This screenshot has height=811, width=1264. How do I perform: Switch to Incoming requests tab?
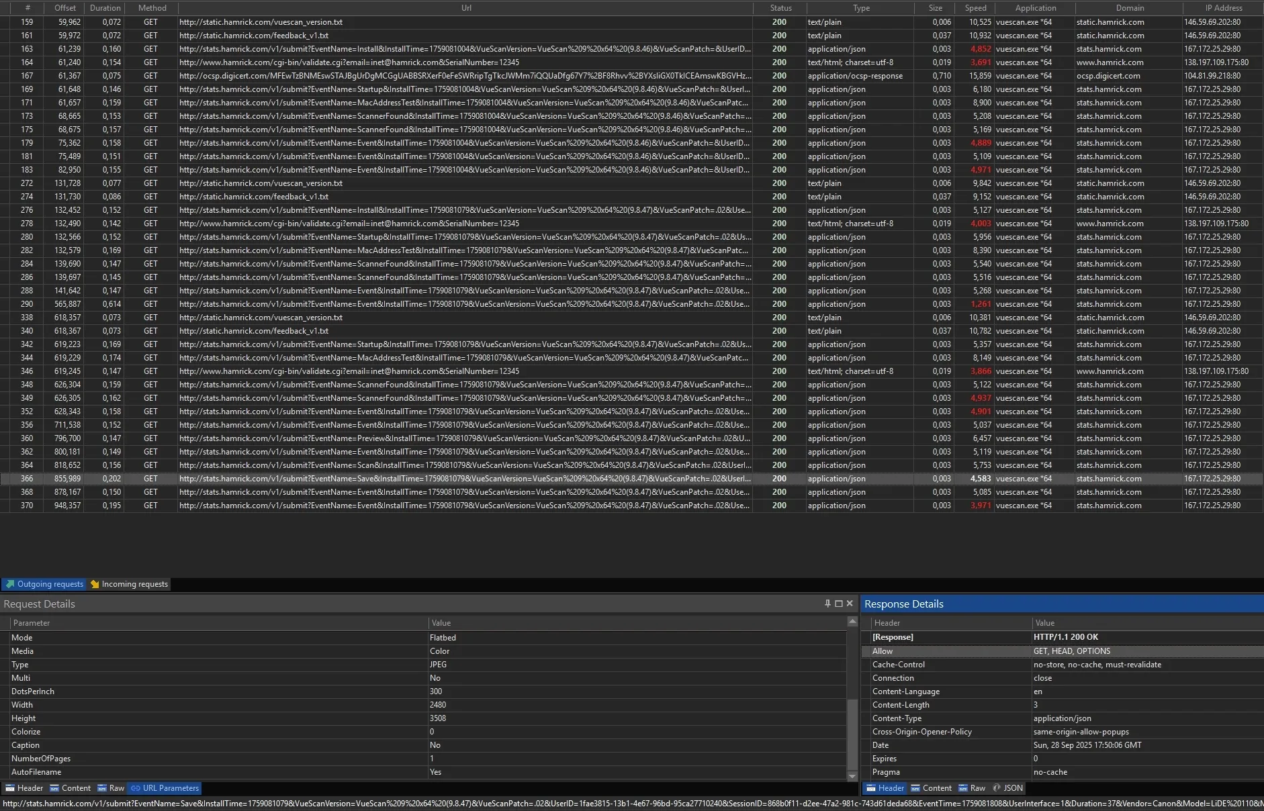click(x=129, y=584)
